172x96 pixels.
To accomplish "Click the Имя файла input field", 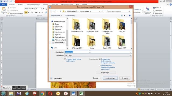I will point(98,52).
